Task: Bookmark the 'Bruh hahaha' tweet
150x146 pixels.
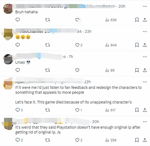Action: (137, 20)
